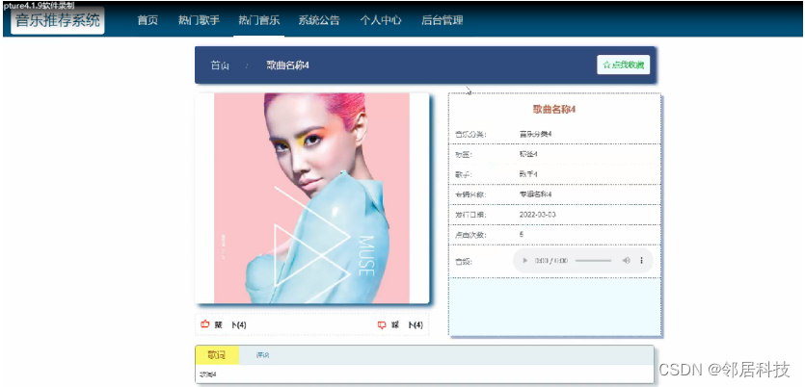This screenshot has height=387, width=805.
Task: Click the 歌词4 lyrics text
Action: click(207, 374)
